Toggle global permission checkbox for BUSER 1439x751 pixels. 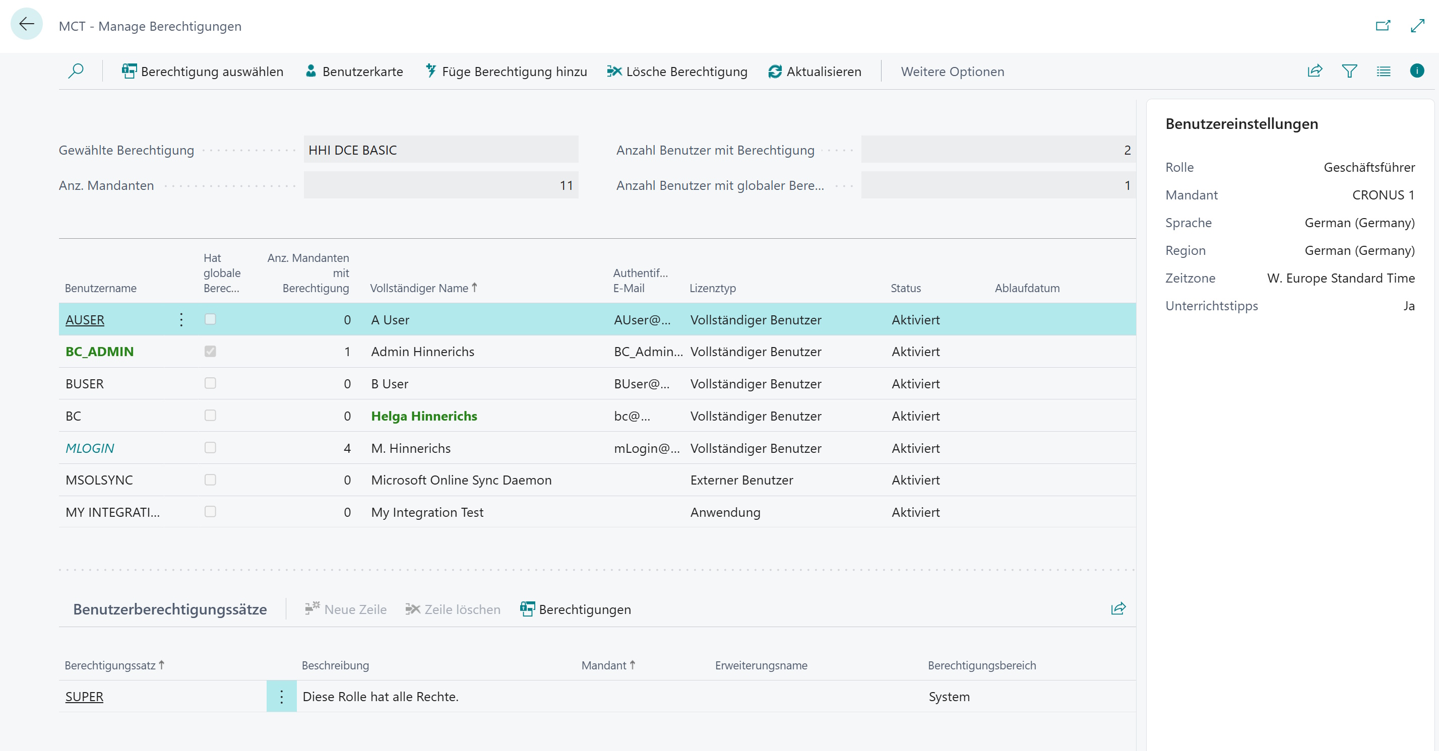tap(210, 383)
